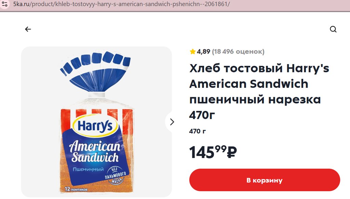Click the yellow rating star icon
Viewport: 350px width, 199px height.
pyautogui.click(x=193, y=52)
